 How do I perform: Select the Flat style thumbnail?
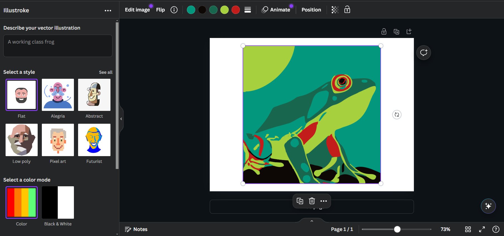(x=21, y=95)
